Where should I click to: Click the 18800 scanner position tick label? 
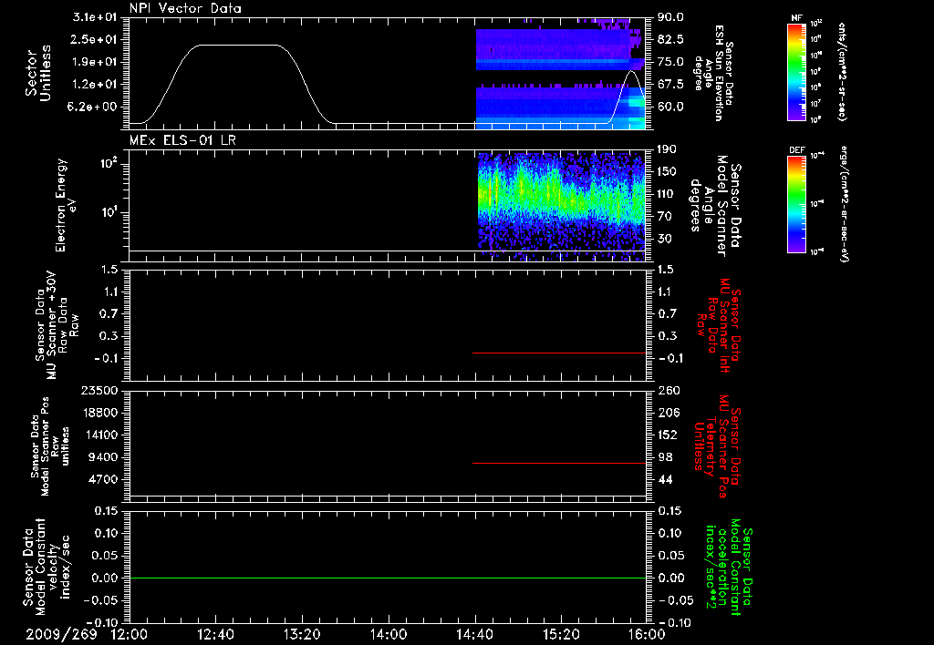[x=100, y=413]
